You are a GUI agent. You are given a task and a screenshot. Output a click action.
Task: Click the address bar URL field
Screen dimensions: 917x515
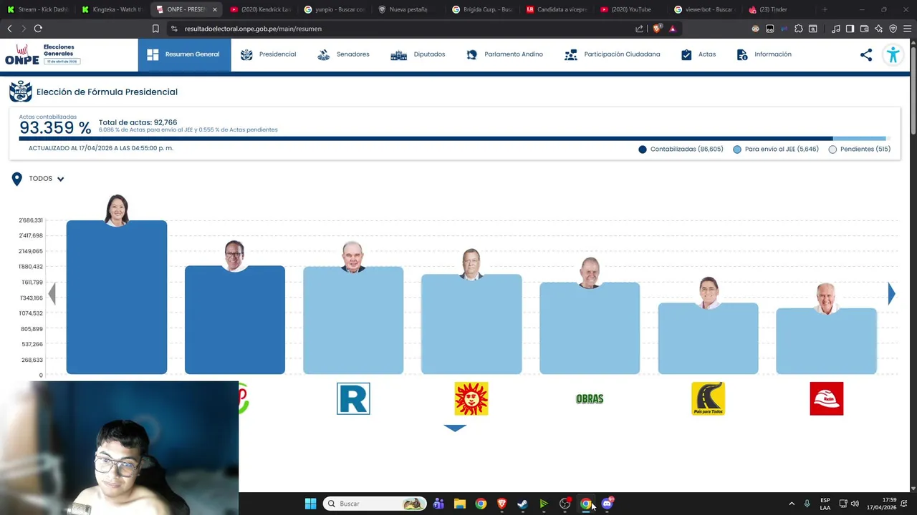pyautogui.click(x=401, y=29)
